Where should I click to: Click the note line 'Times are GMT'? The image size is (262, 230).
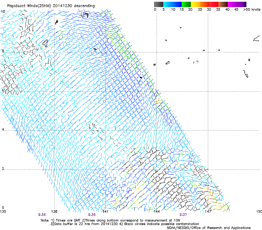click(x=69, y=220)
